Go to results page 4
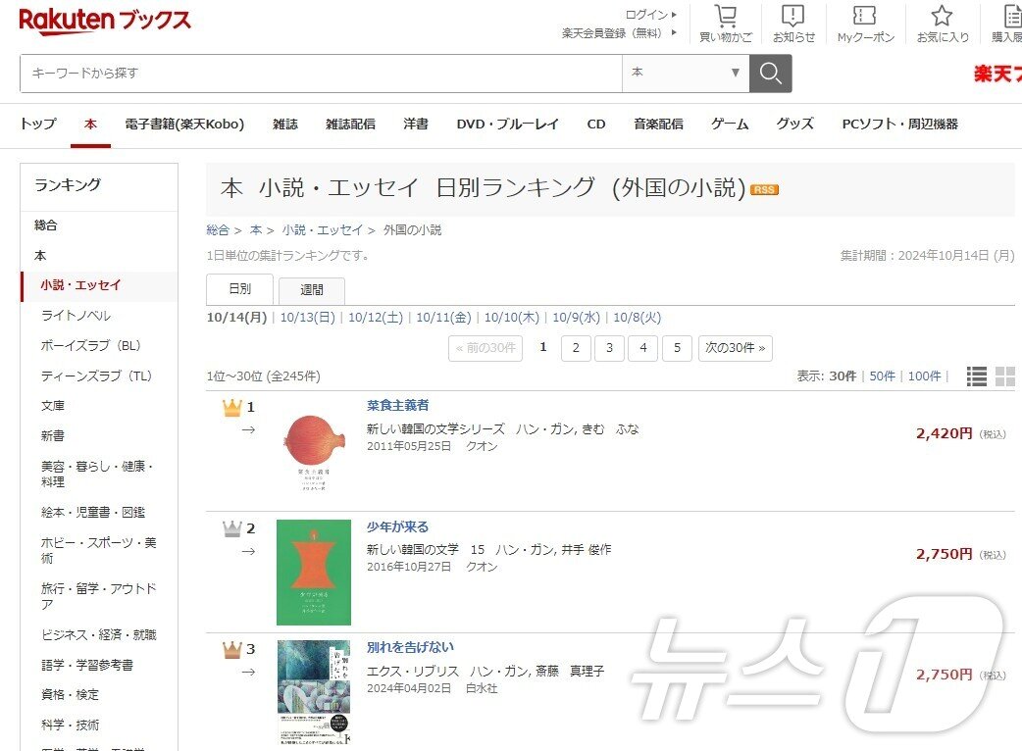The width and height of the screenshot is (1022, 751). [x=643, y=348]
